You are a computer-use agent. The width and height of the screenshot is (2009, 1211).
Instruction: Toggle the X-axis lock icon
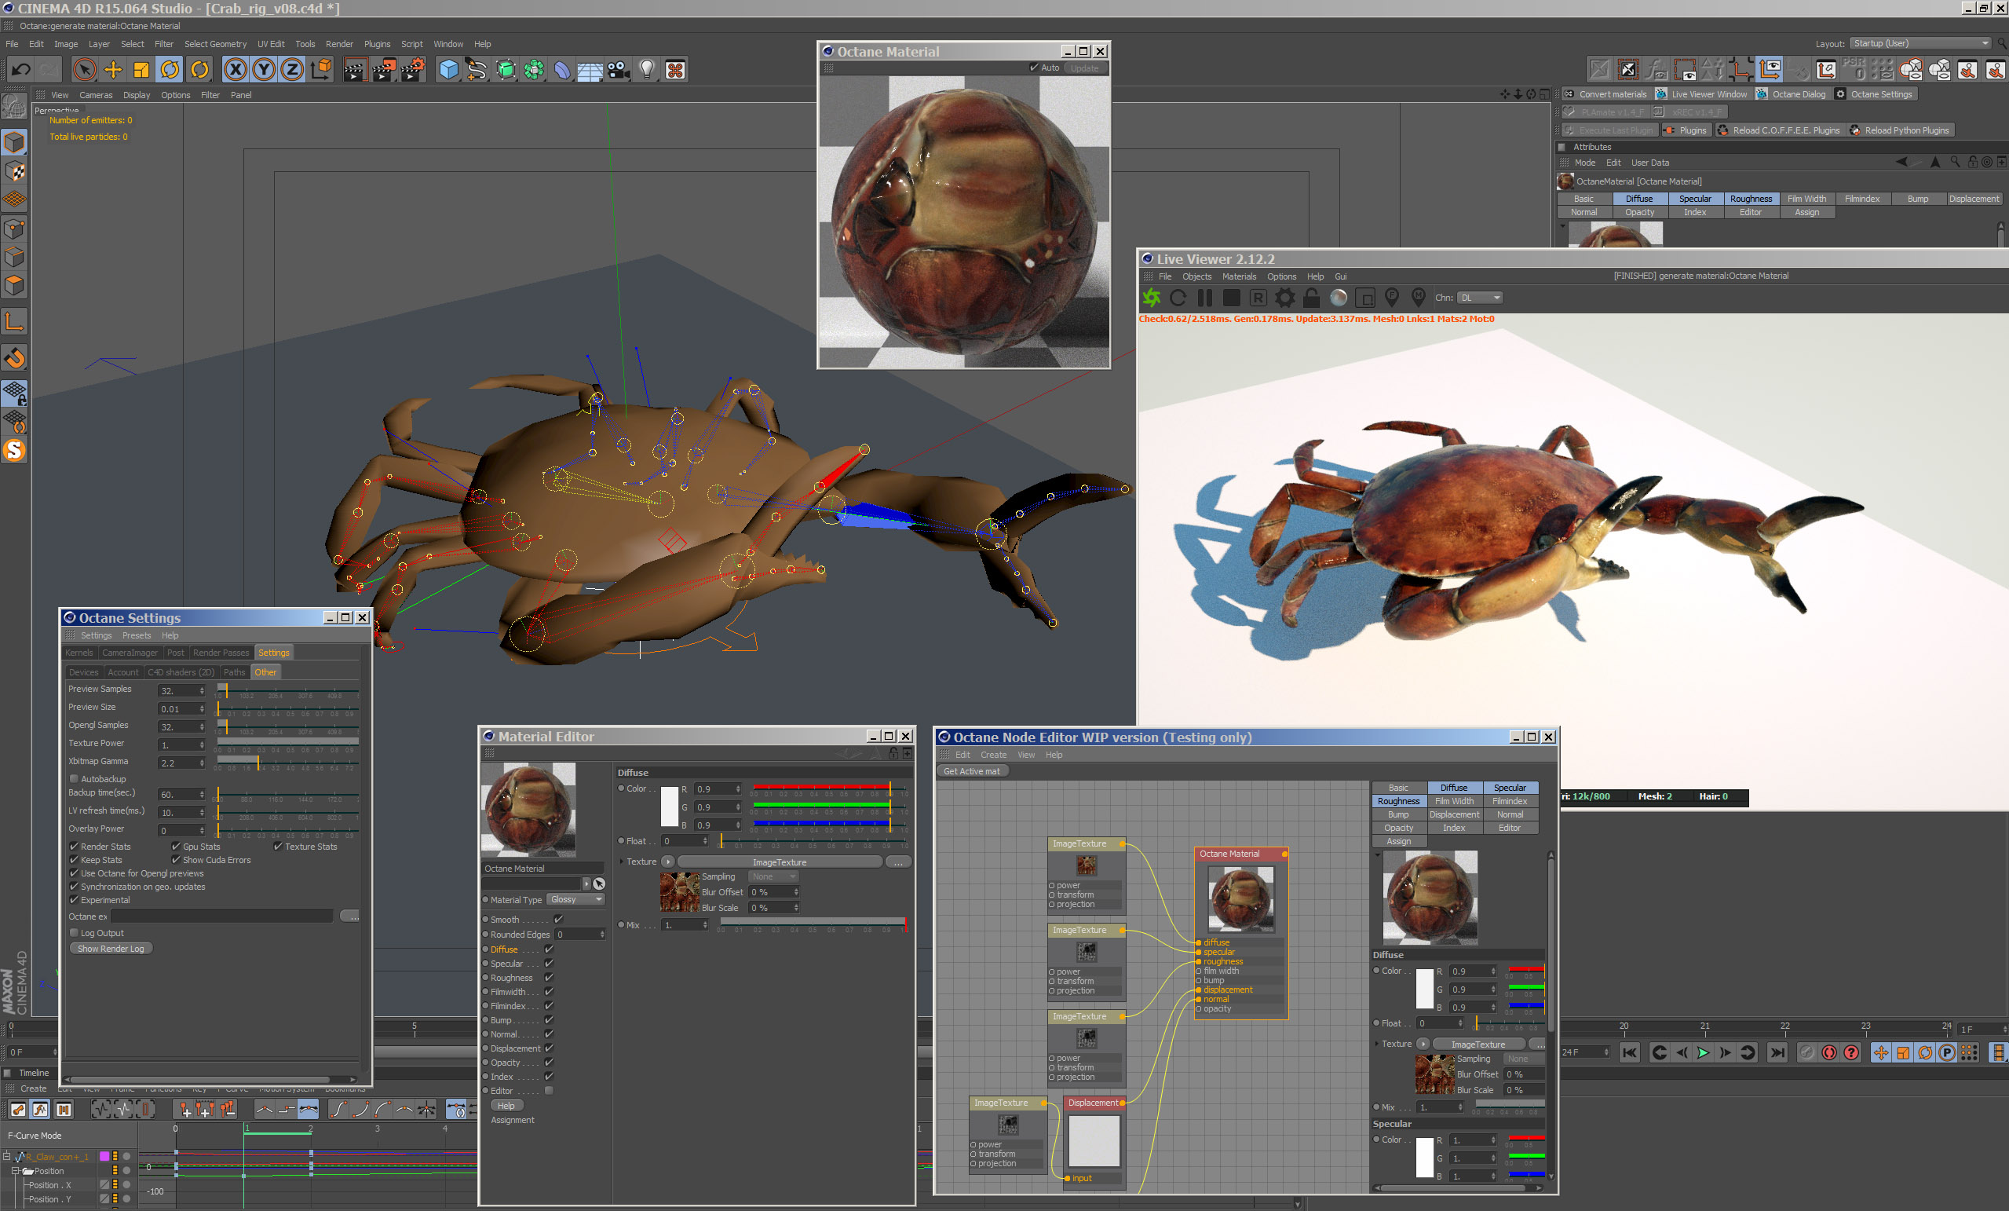coord(236,70)
